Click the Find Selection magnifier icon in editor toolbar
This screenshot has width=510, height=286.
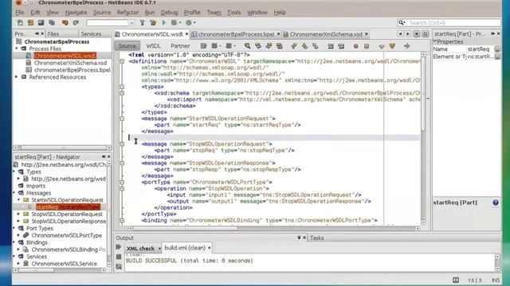248,46
